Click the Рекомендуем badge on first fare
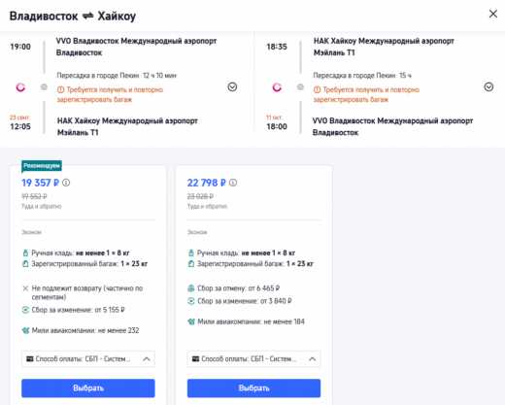The image size is (505, 405). click(x=42, y=166)
